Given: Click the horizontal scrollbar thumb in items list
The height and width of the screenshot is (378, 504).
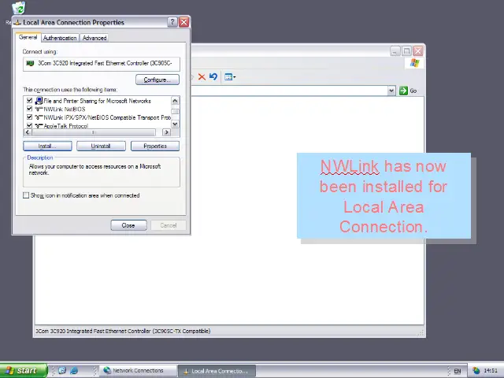Looking at the screenshot, I should (x=94, y=132).
